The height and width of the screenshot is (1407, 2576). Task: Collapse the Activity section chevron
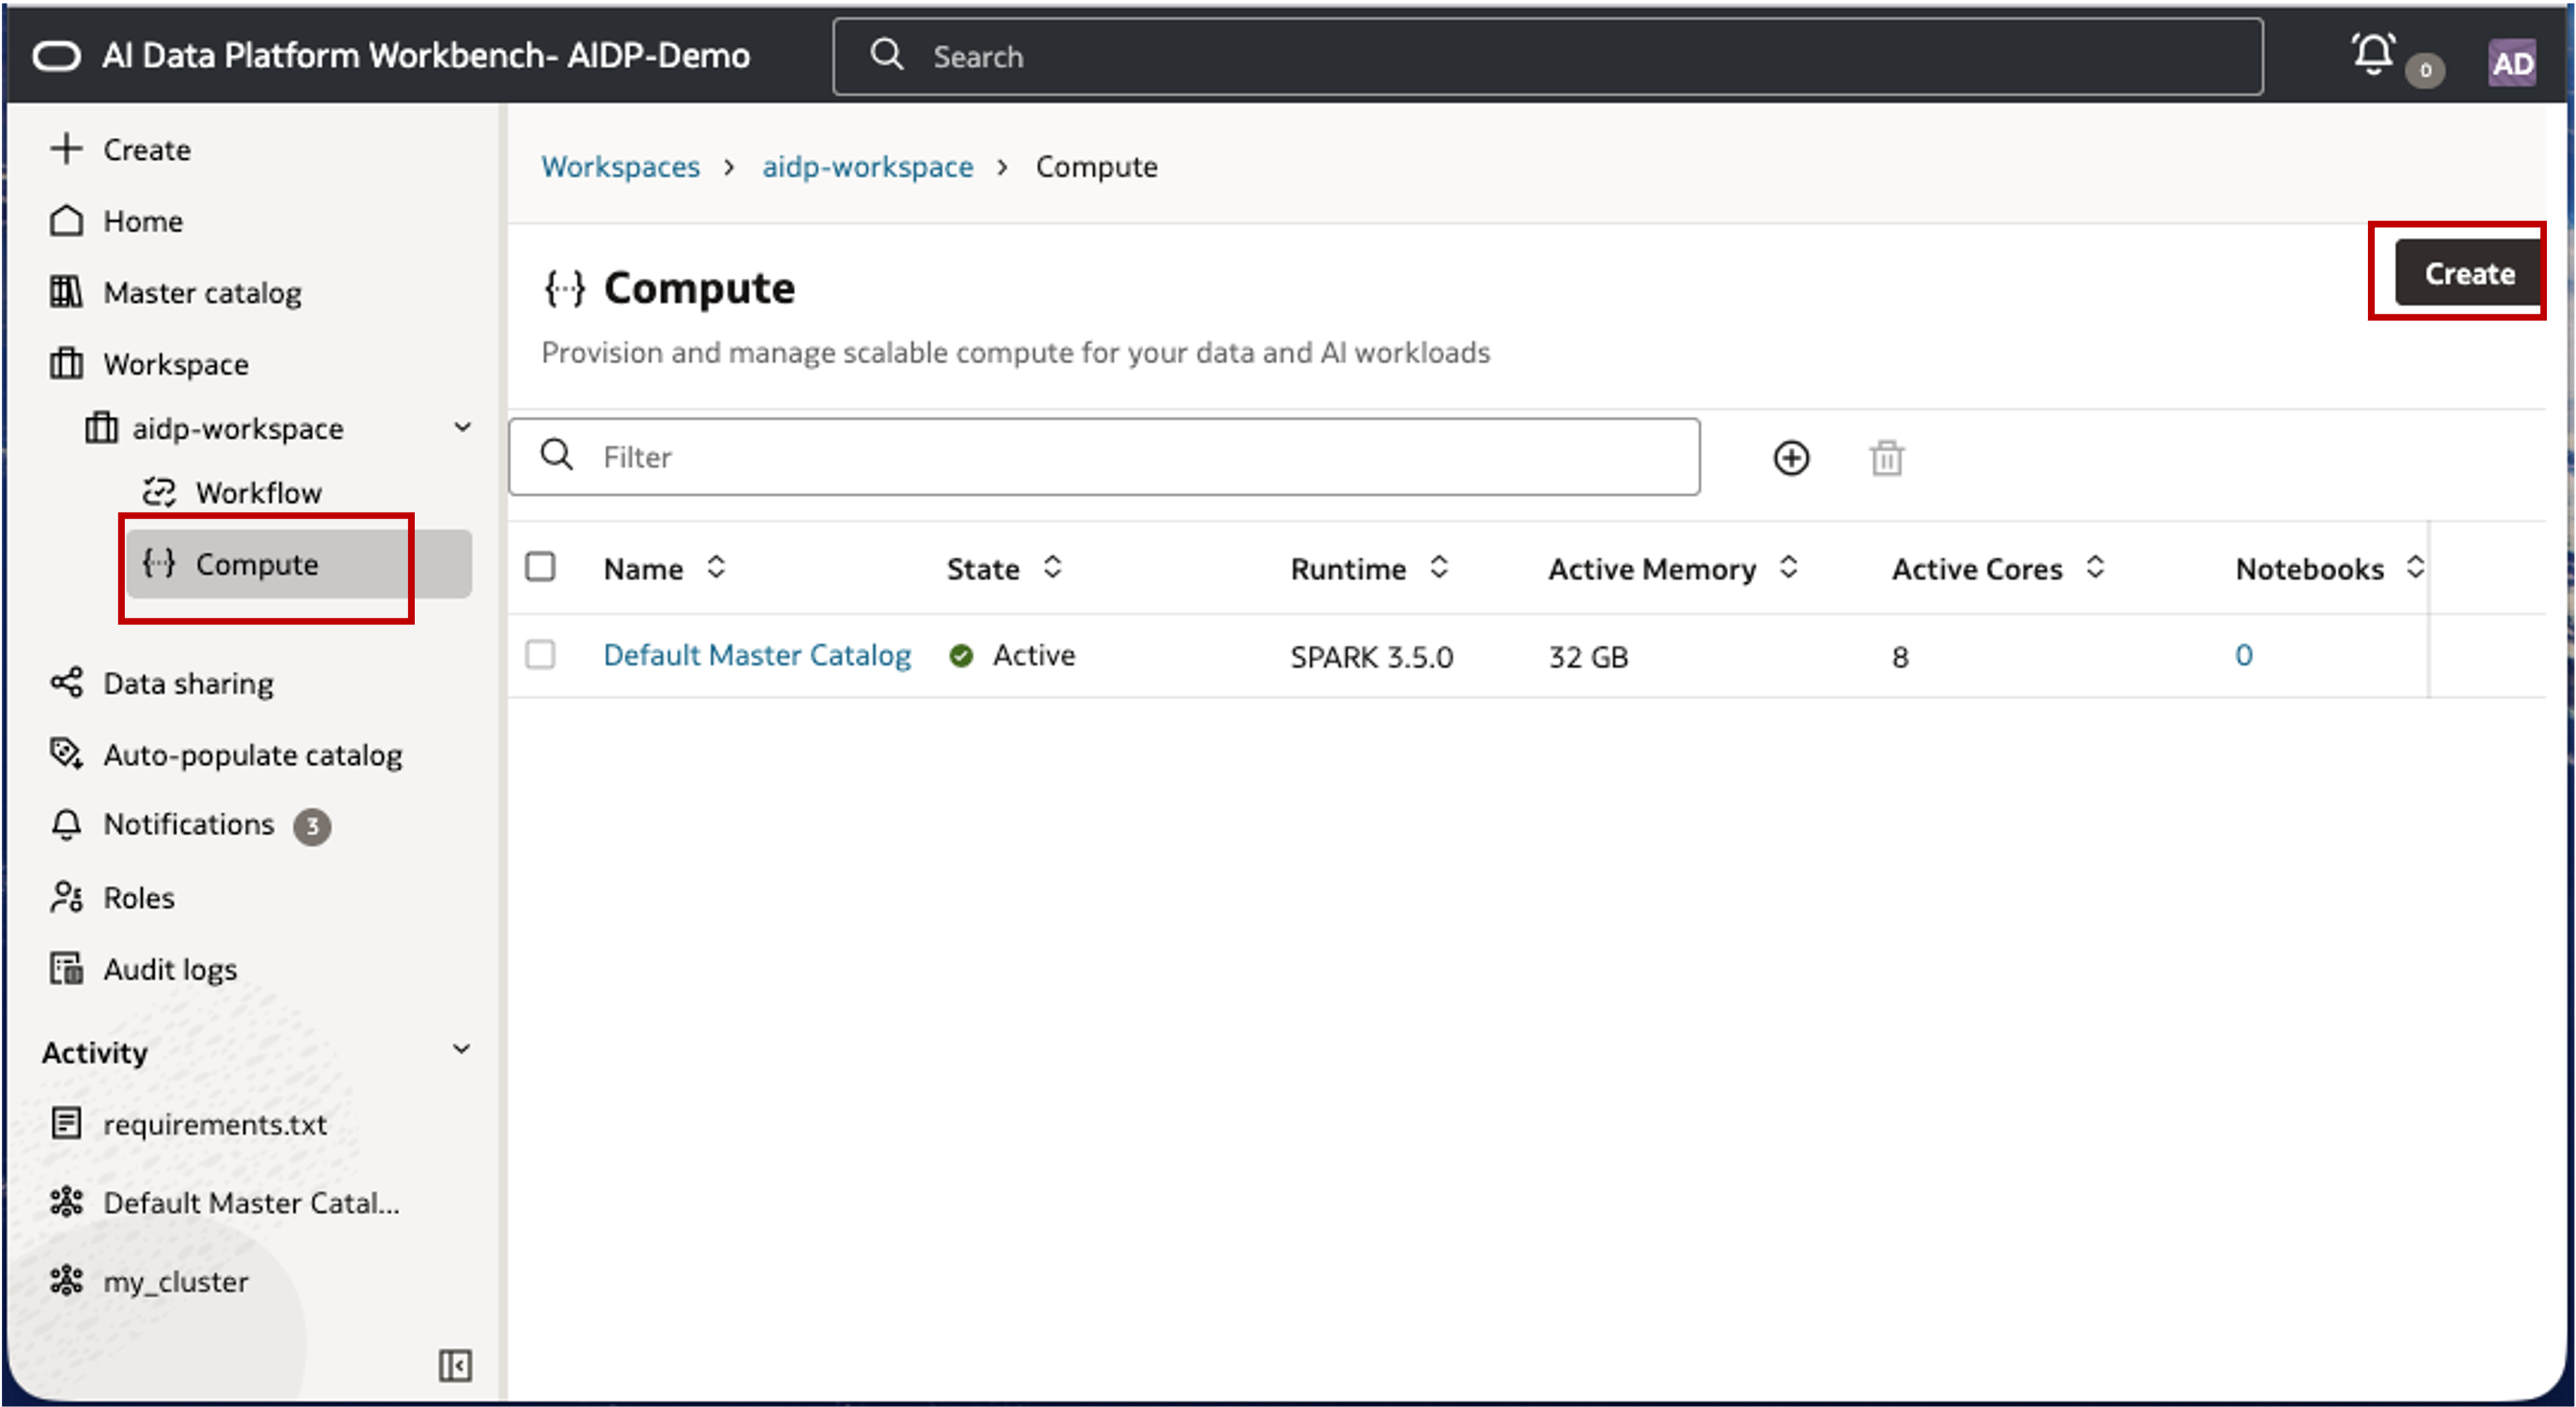pos(461,1049)
